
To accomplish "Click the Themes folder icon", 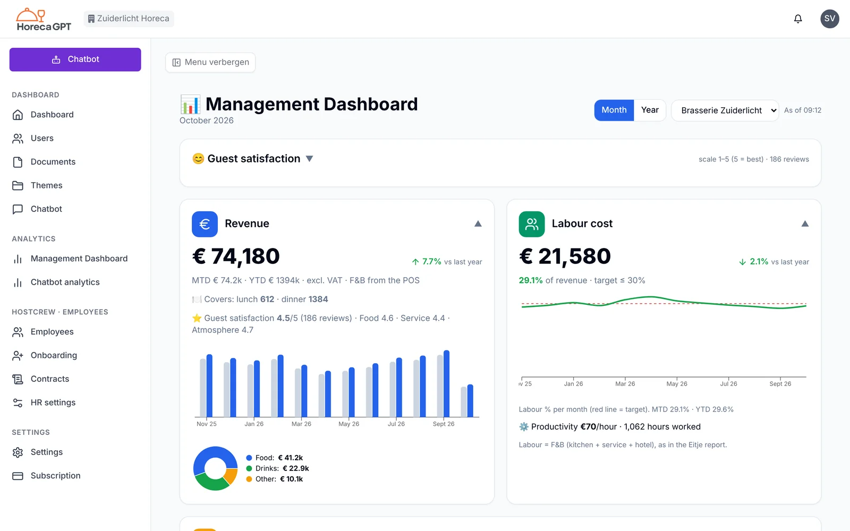I will pyautogui.click(x=18, y=185).
